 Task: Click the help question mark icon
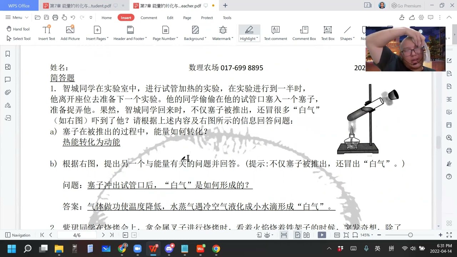click(449, 176)
